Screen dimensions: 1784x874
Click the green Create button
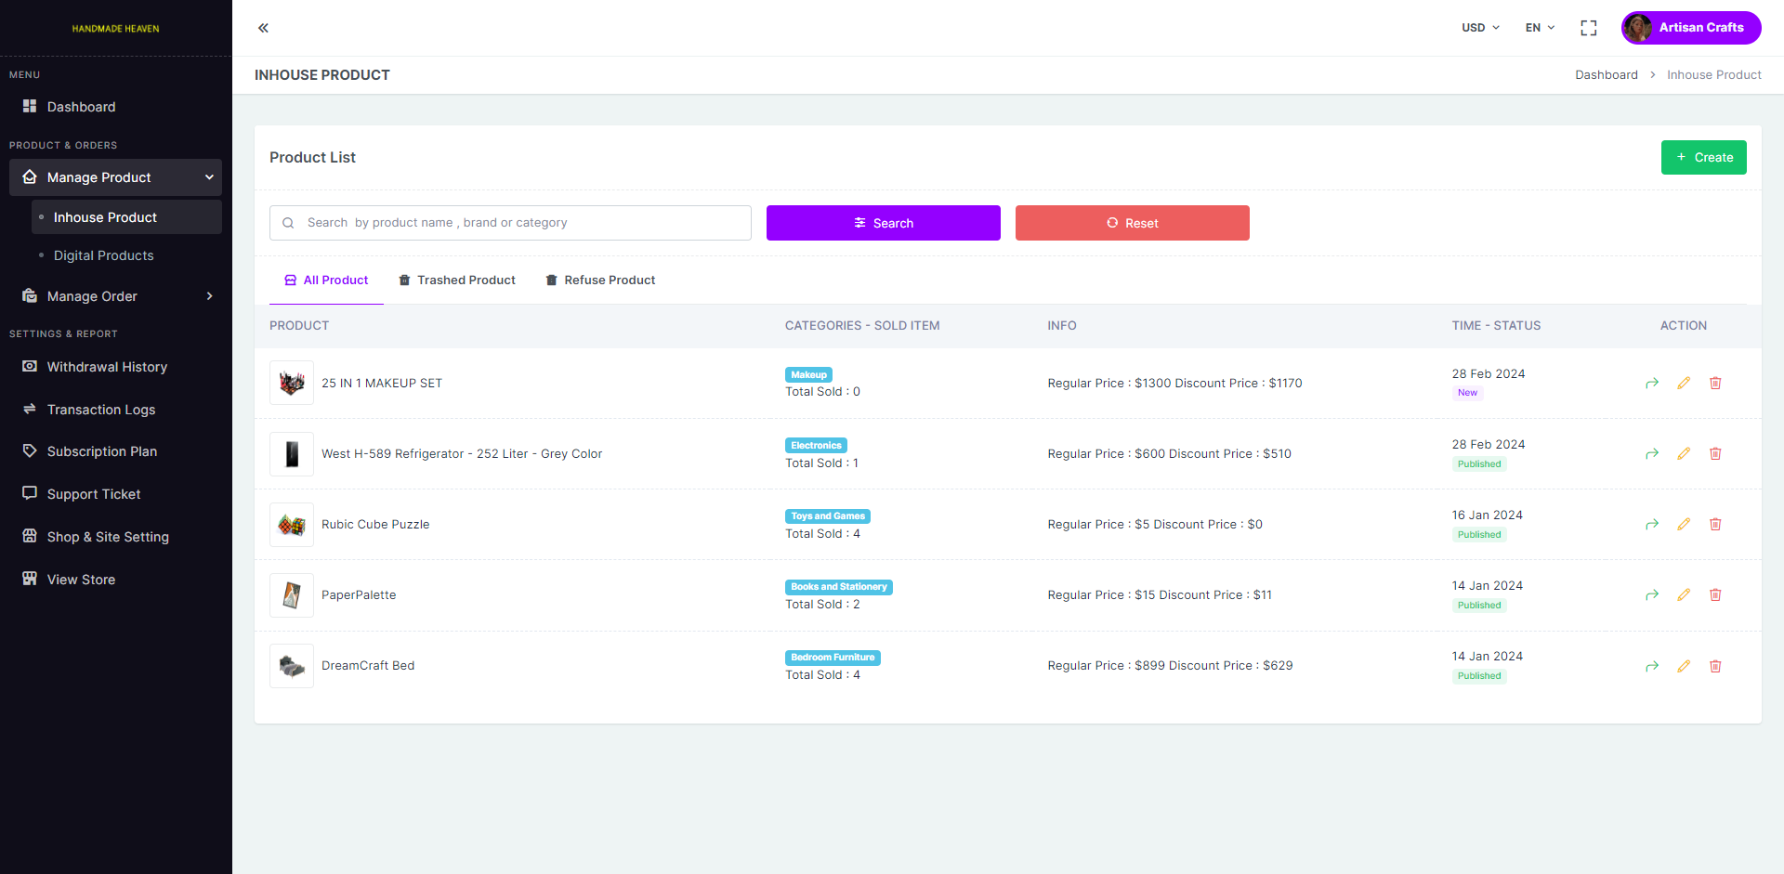1703,158
